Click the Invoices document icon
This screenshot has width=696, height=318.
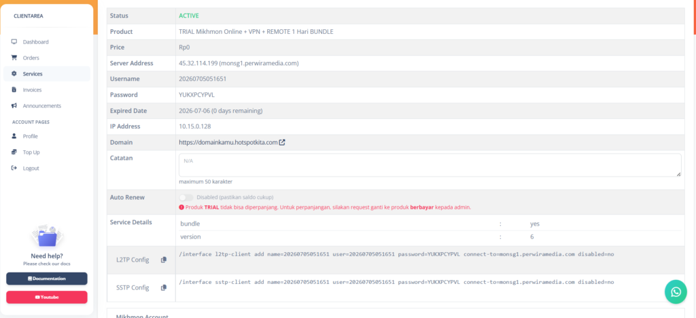pyautogui.click(x=14, y=90)
